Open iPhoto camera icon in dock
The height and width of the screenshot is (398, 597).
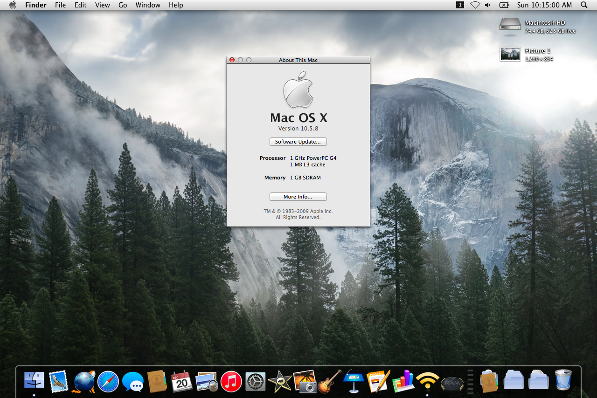[x=305, y=382]
